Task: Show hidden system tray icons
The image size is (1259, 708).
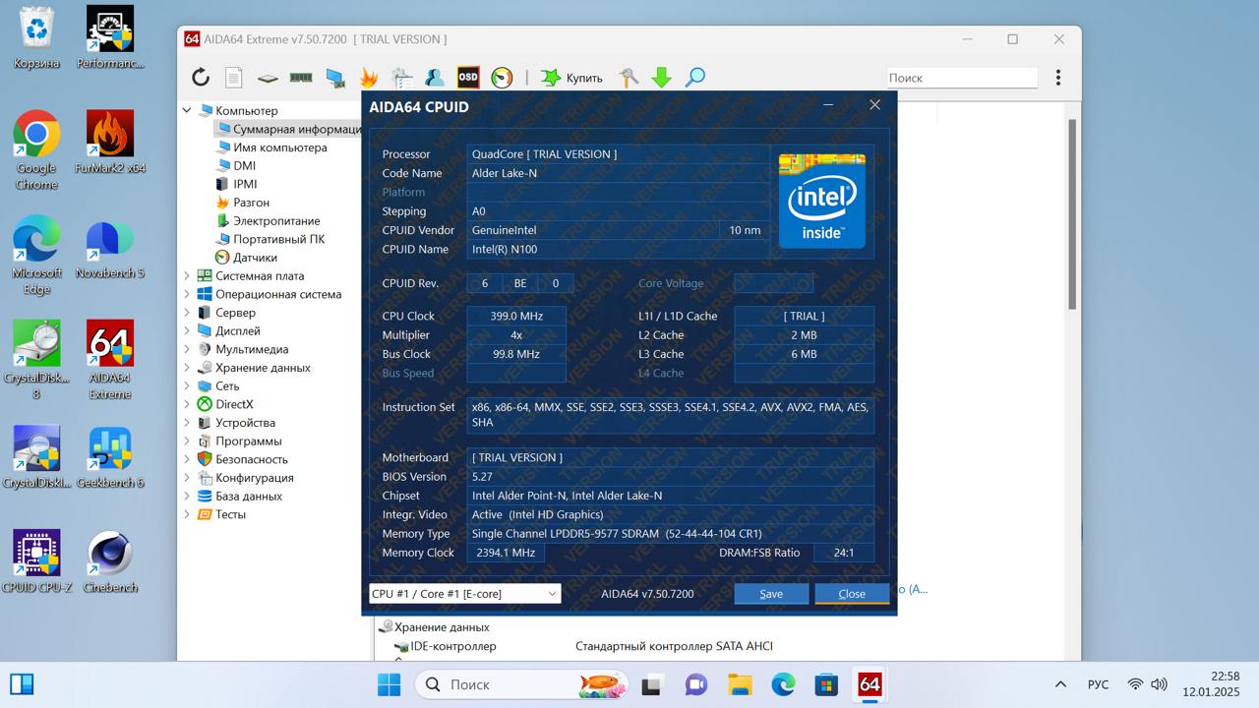Action: 1060,684
